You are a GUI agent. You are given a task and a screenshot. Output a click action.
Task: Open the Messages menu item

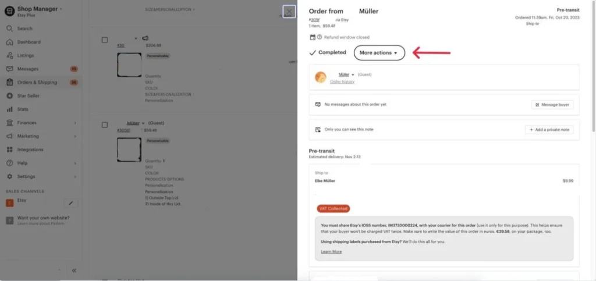(28, 69)
